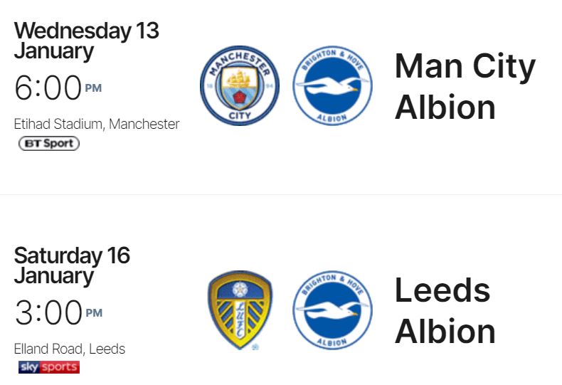Click the divider line between fixtures
Viewport: 562px width, 385px height.
click(x=281, y=195)
